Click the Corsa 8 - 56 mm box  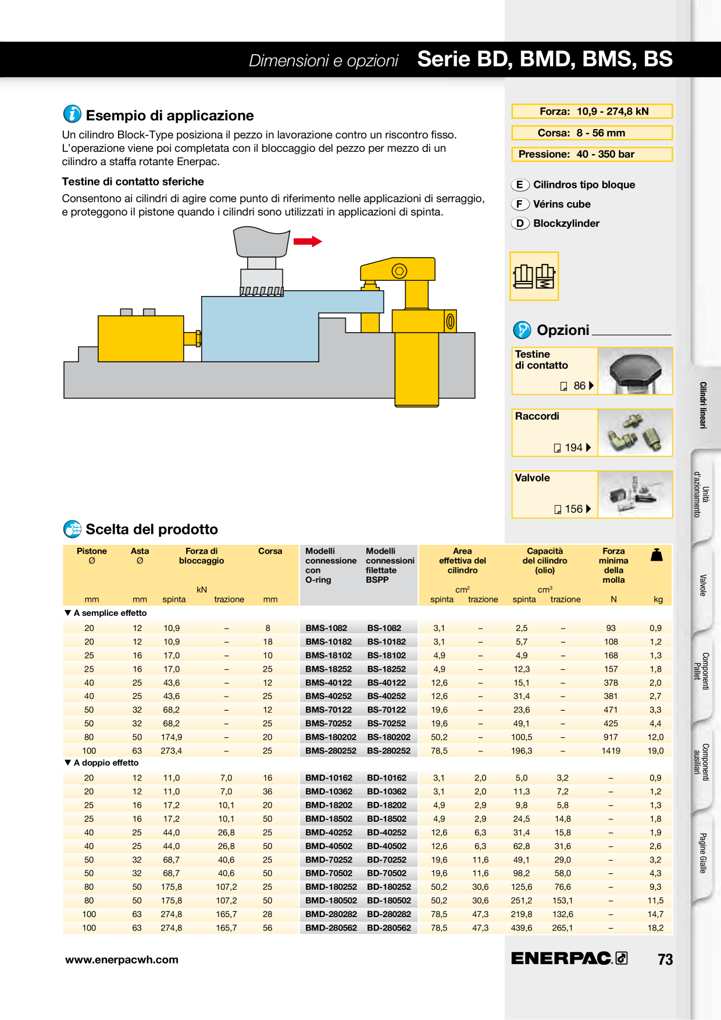pyautogui.click(x=592, y=133)
